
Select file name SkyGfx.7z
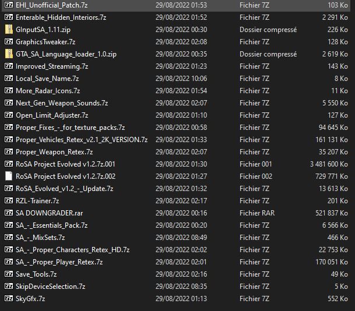[30, 298]
